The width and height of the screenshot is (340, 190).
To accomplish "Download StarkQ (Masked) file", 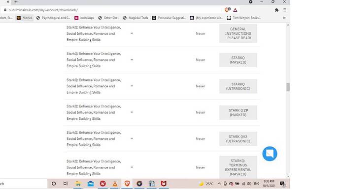I will 238,60.
